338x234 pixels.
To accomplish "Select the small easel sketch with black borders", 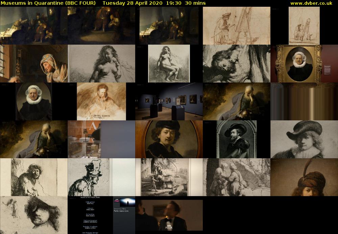I will click(x=304, y=26).
